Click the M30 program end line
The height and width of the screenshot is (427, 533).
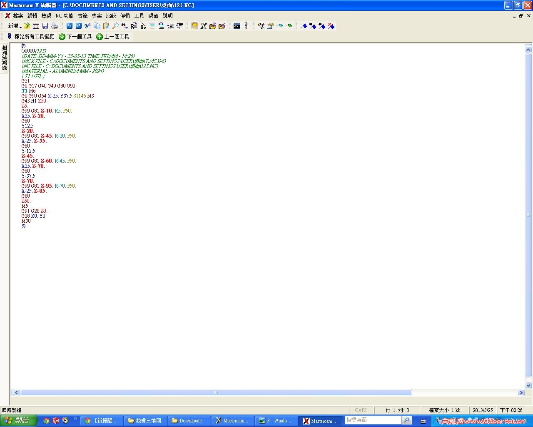coord(26,221)
